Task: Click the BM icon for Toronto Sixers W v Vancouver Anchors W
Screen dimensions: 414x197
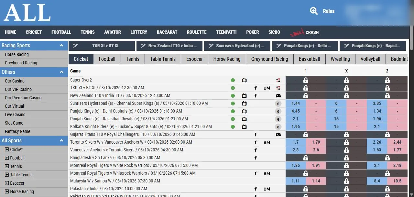Action: coord(267,142)
